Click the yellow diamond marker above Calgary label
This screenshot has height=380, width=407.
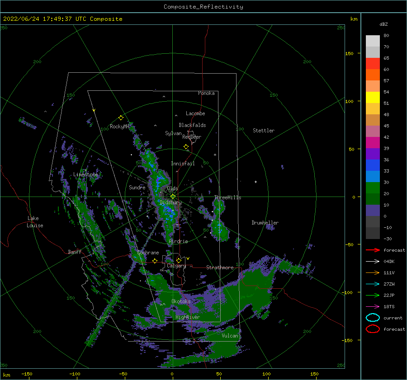(x=179, y=260)
